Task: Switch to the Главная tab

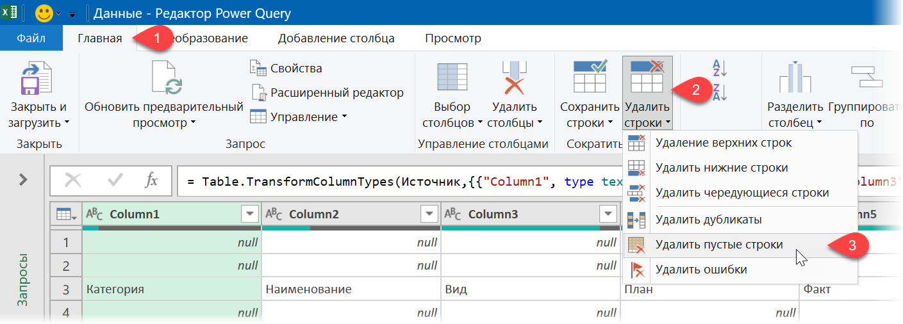Action: pyautogui.click(x=100, y=38)
